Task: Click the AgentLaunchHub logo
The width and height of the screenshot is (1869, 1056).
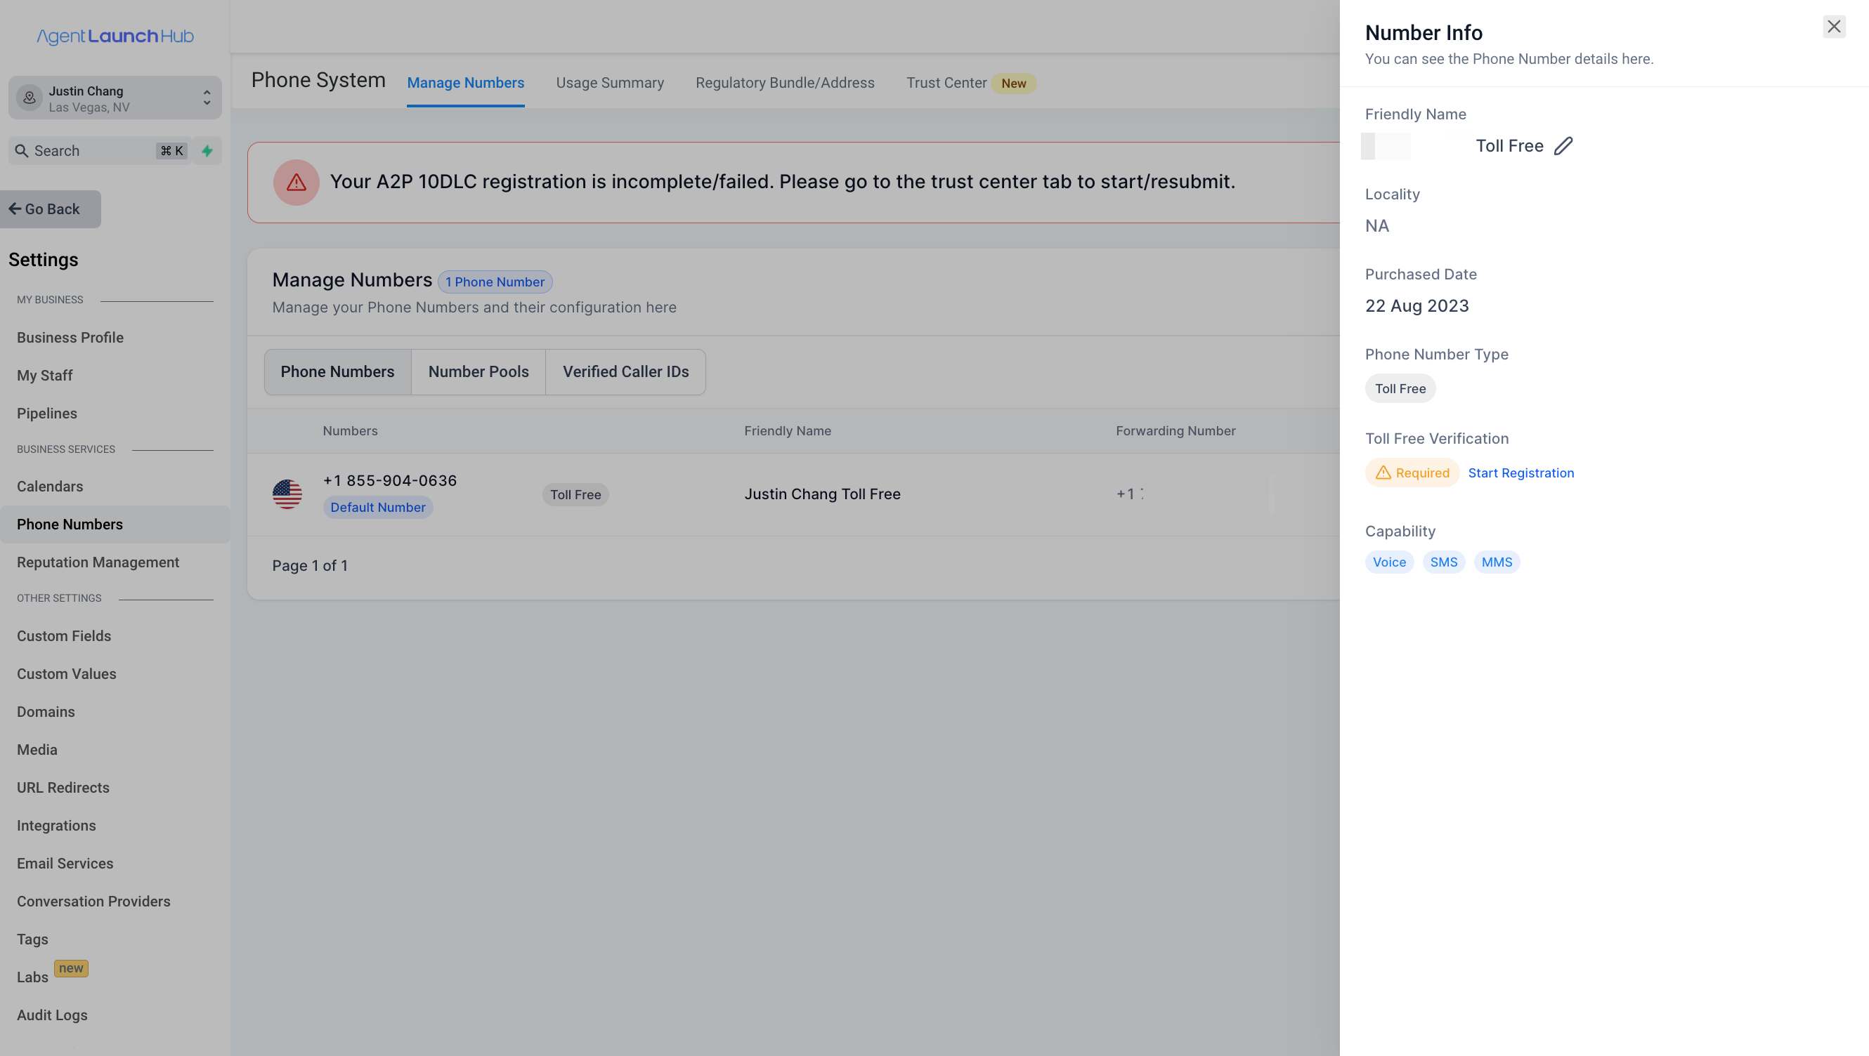Action: pos(115,37)
